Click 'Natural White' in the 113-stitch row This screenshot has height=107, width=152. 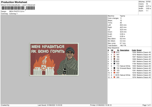125,66
